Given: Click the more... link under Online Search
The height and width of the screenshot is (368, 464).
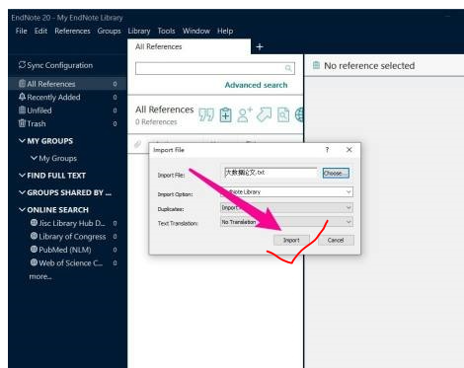Looking at the screenshot, I should tap(40, 276).
